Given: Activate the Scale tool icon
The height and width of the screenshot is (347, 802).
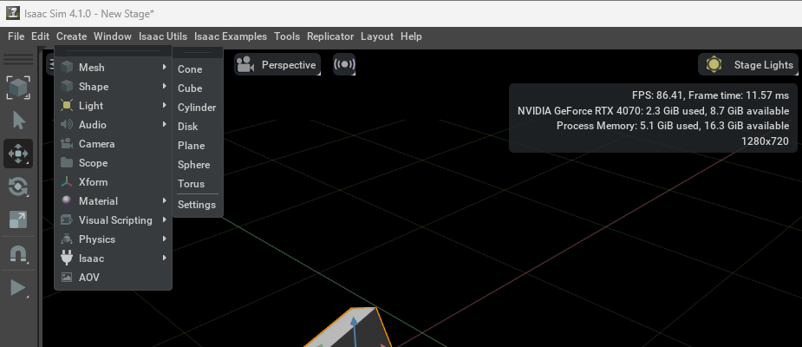Looking at the screenshot, I should tap(18, 220).
